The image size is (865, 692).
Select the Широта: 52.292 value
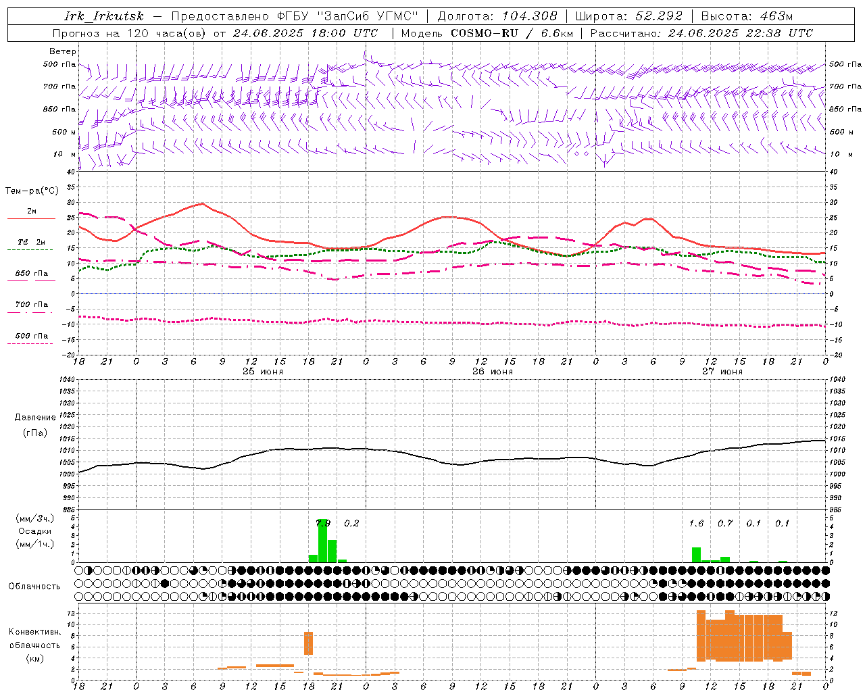click(629, 16)
